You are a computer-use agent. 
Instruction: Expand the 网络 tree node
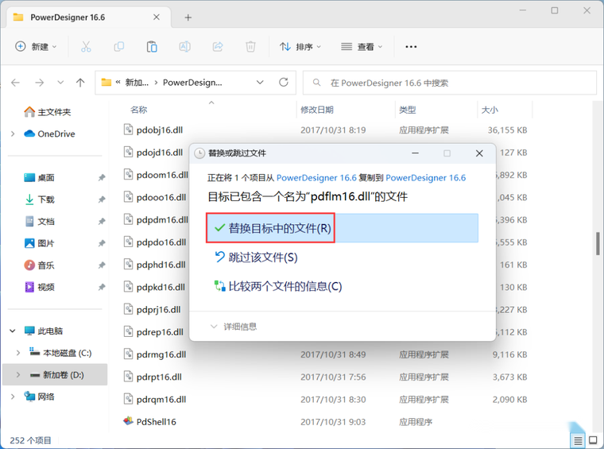coord(13,397)
